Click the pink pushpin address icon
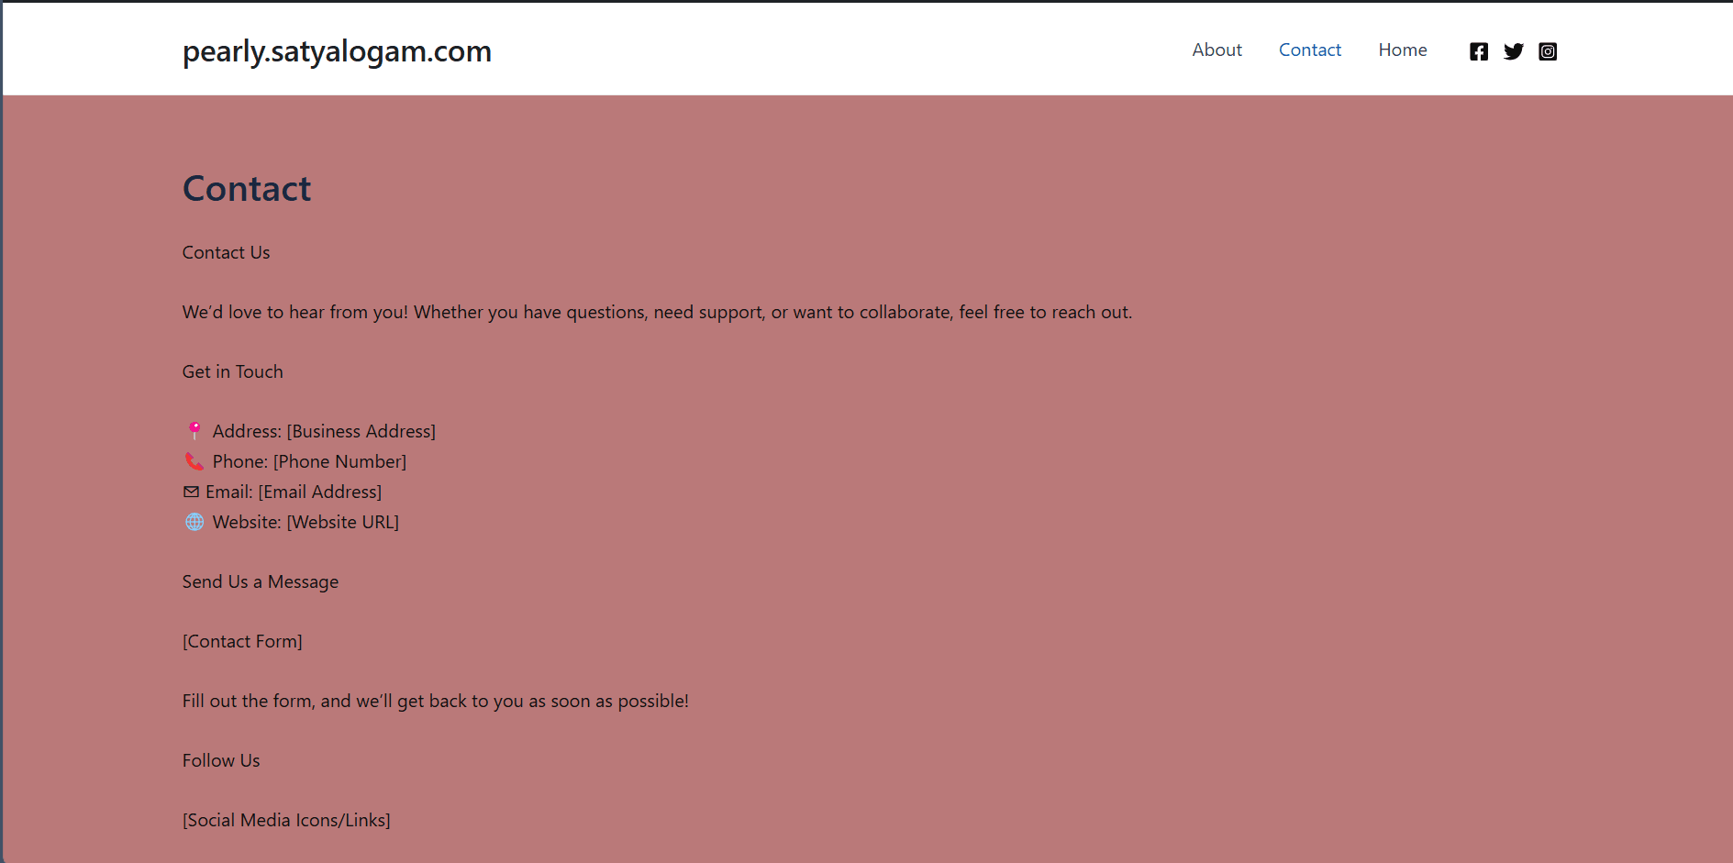This screenshot has width=1733, height=863. 194,430
